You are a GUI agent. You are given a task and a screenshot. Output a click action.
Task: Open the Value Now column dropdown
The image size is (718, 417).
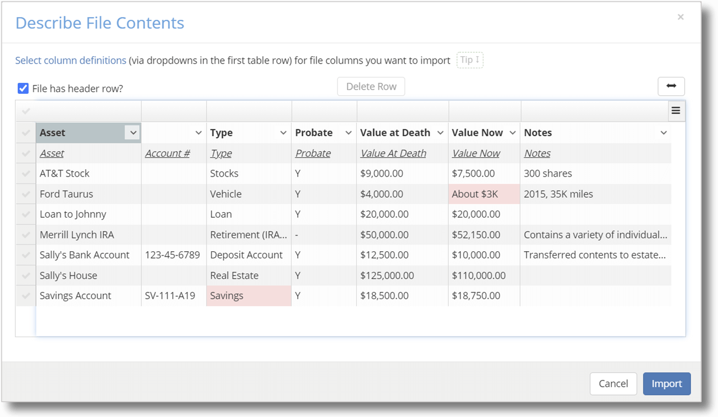512,132
